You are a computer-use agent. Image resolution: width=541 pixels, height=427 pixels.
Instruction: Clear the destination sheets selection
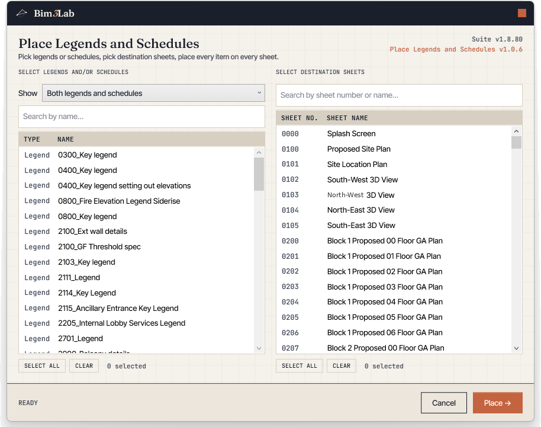342,366
